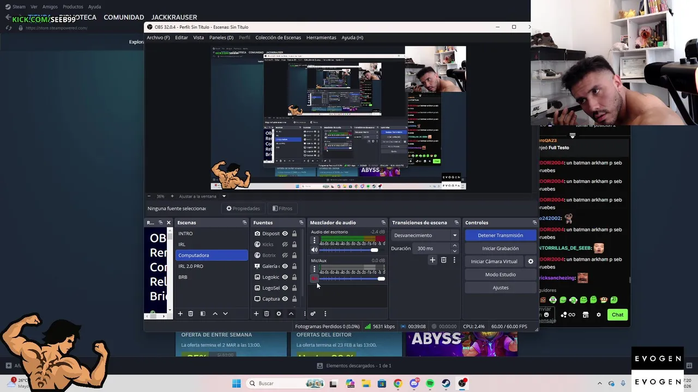Remove selected source with Fuentes trash icon

[267, 314]
